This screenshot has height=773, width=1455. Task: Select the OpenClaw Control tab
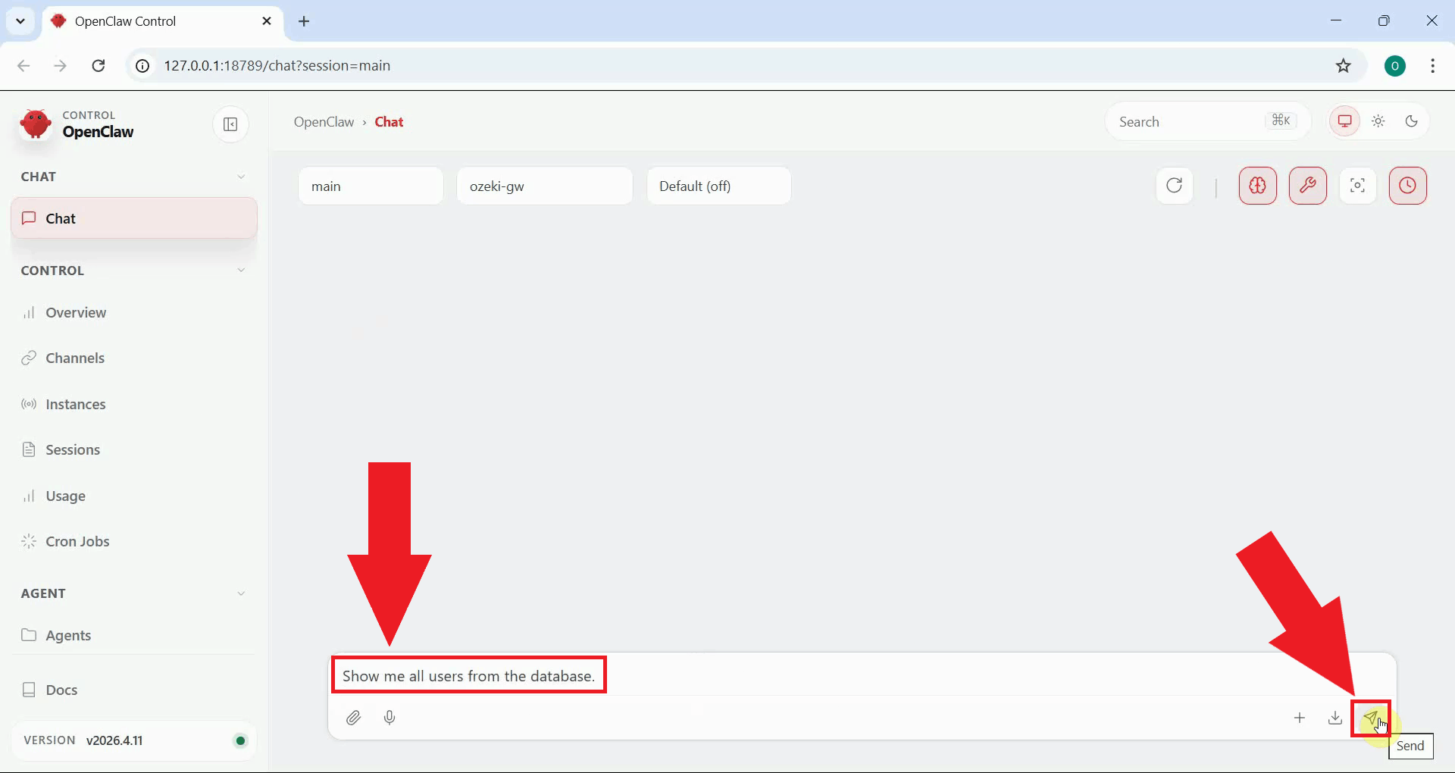point(162,21)
